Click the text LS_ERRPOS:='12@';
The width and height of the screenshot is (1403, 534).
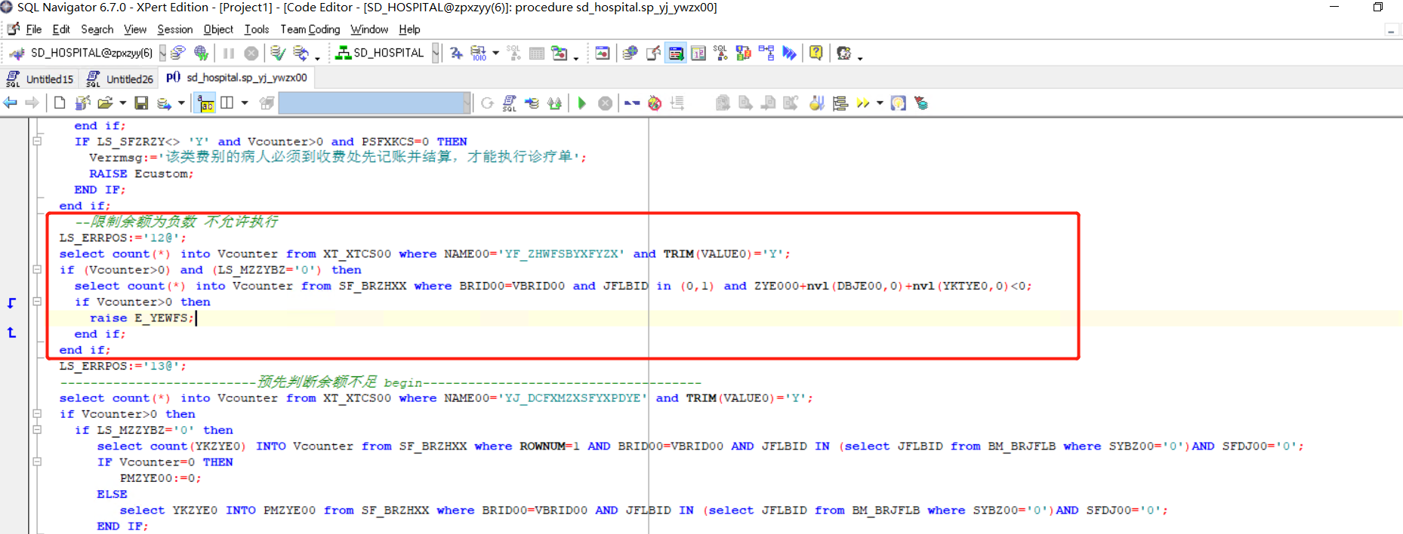(x=122, y=238)
